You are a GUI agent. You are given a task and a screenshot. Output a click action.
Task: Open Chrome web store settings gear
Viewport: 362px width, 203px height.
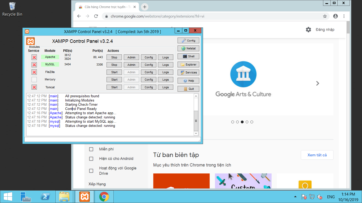308,30
